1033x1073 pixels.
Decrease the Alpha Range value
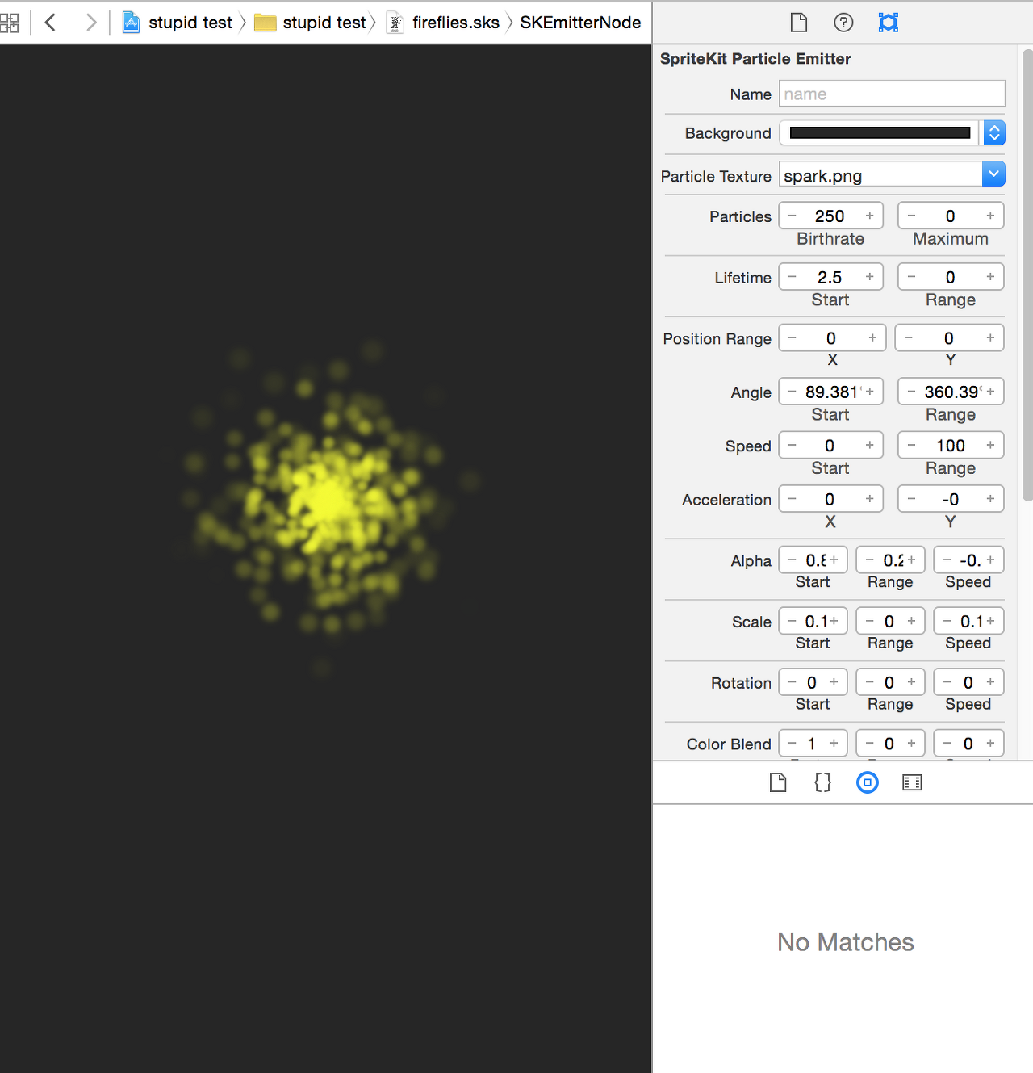870,560
